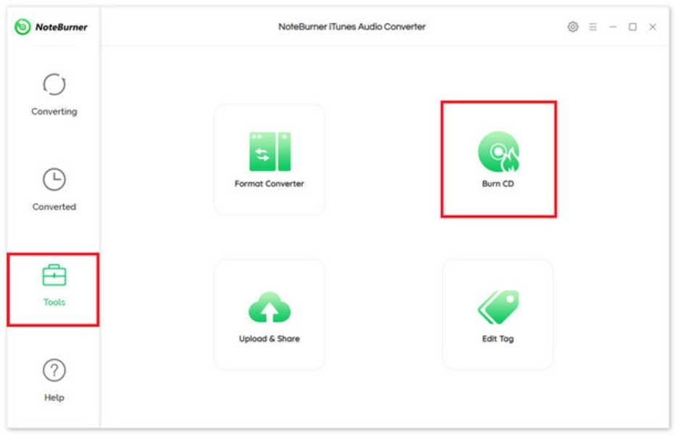Maximize the NoteBurner window
676x435 pixels.
tap(632, 27)
